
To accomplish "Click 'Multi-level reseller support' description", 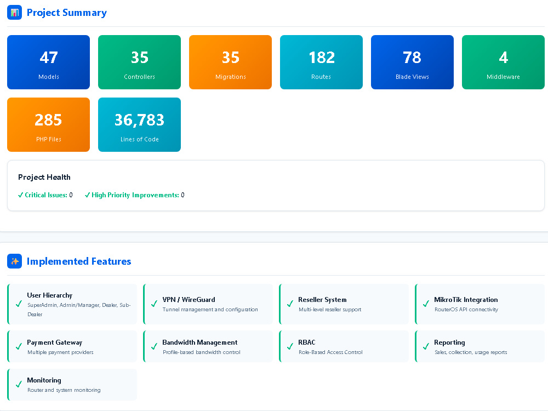I will [x=330, y=309].
